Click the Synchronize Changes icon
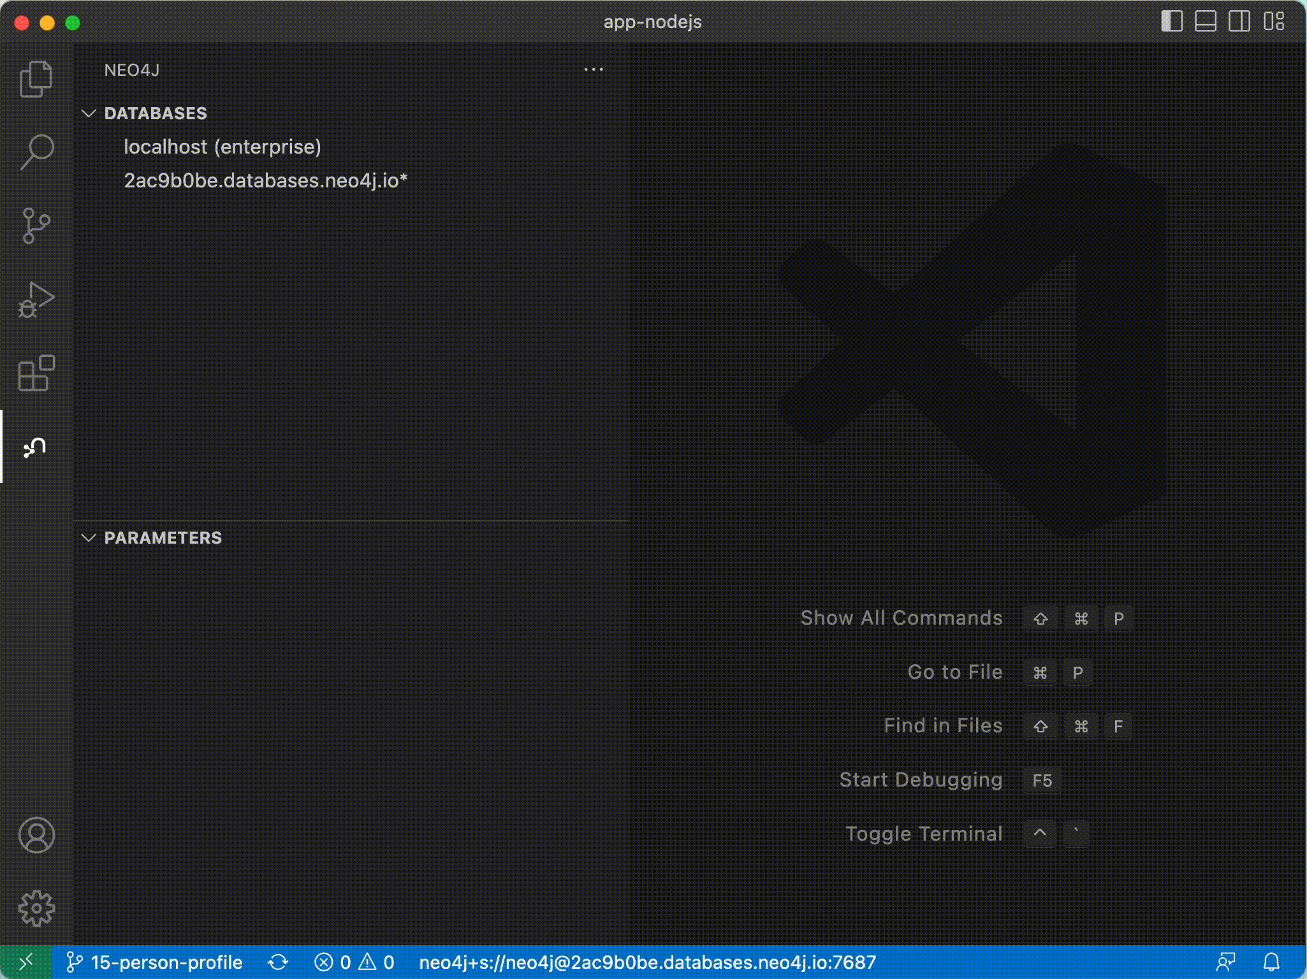This screenshot has width=1307, height=979. pos(278,962)
